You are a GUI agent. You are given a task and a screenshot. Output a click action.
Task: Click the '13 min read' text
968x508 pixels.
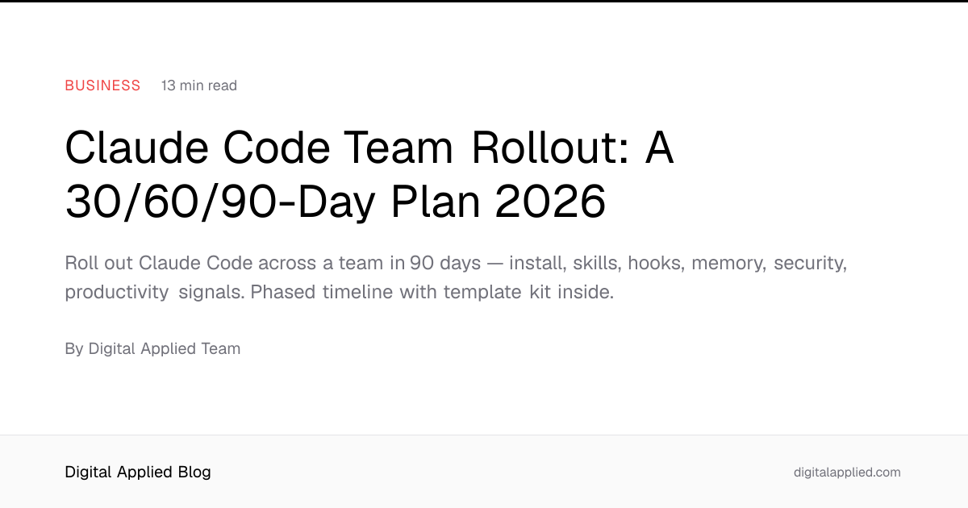[x=199, y=85]
